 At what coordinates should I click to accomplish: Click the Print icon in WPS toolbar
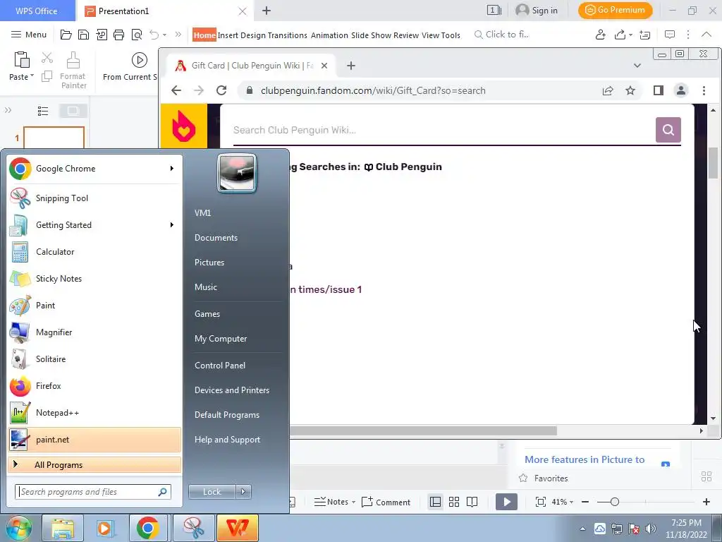[x=118, y=35]
